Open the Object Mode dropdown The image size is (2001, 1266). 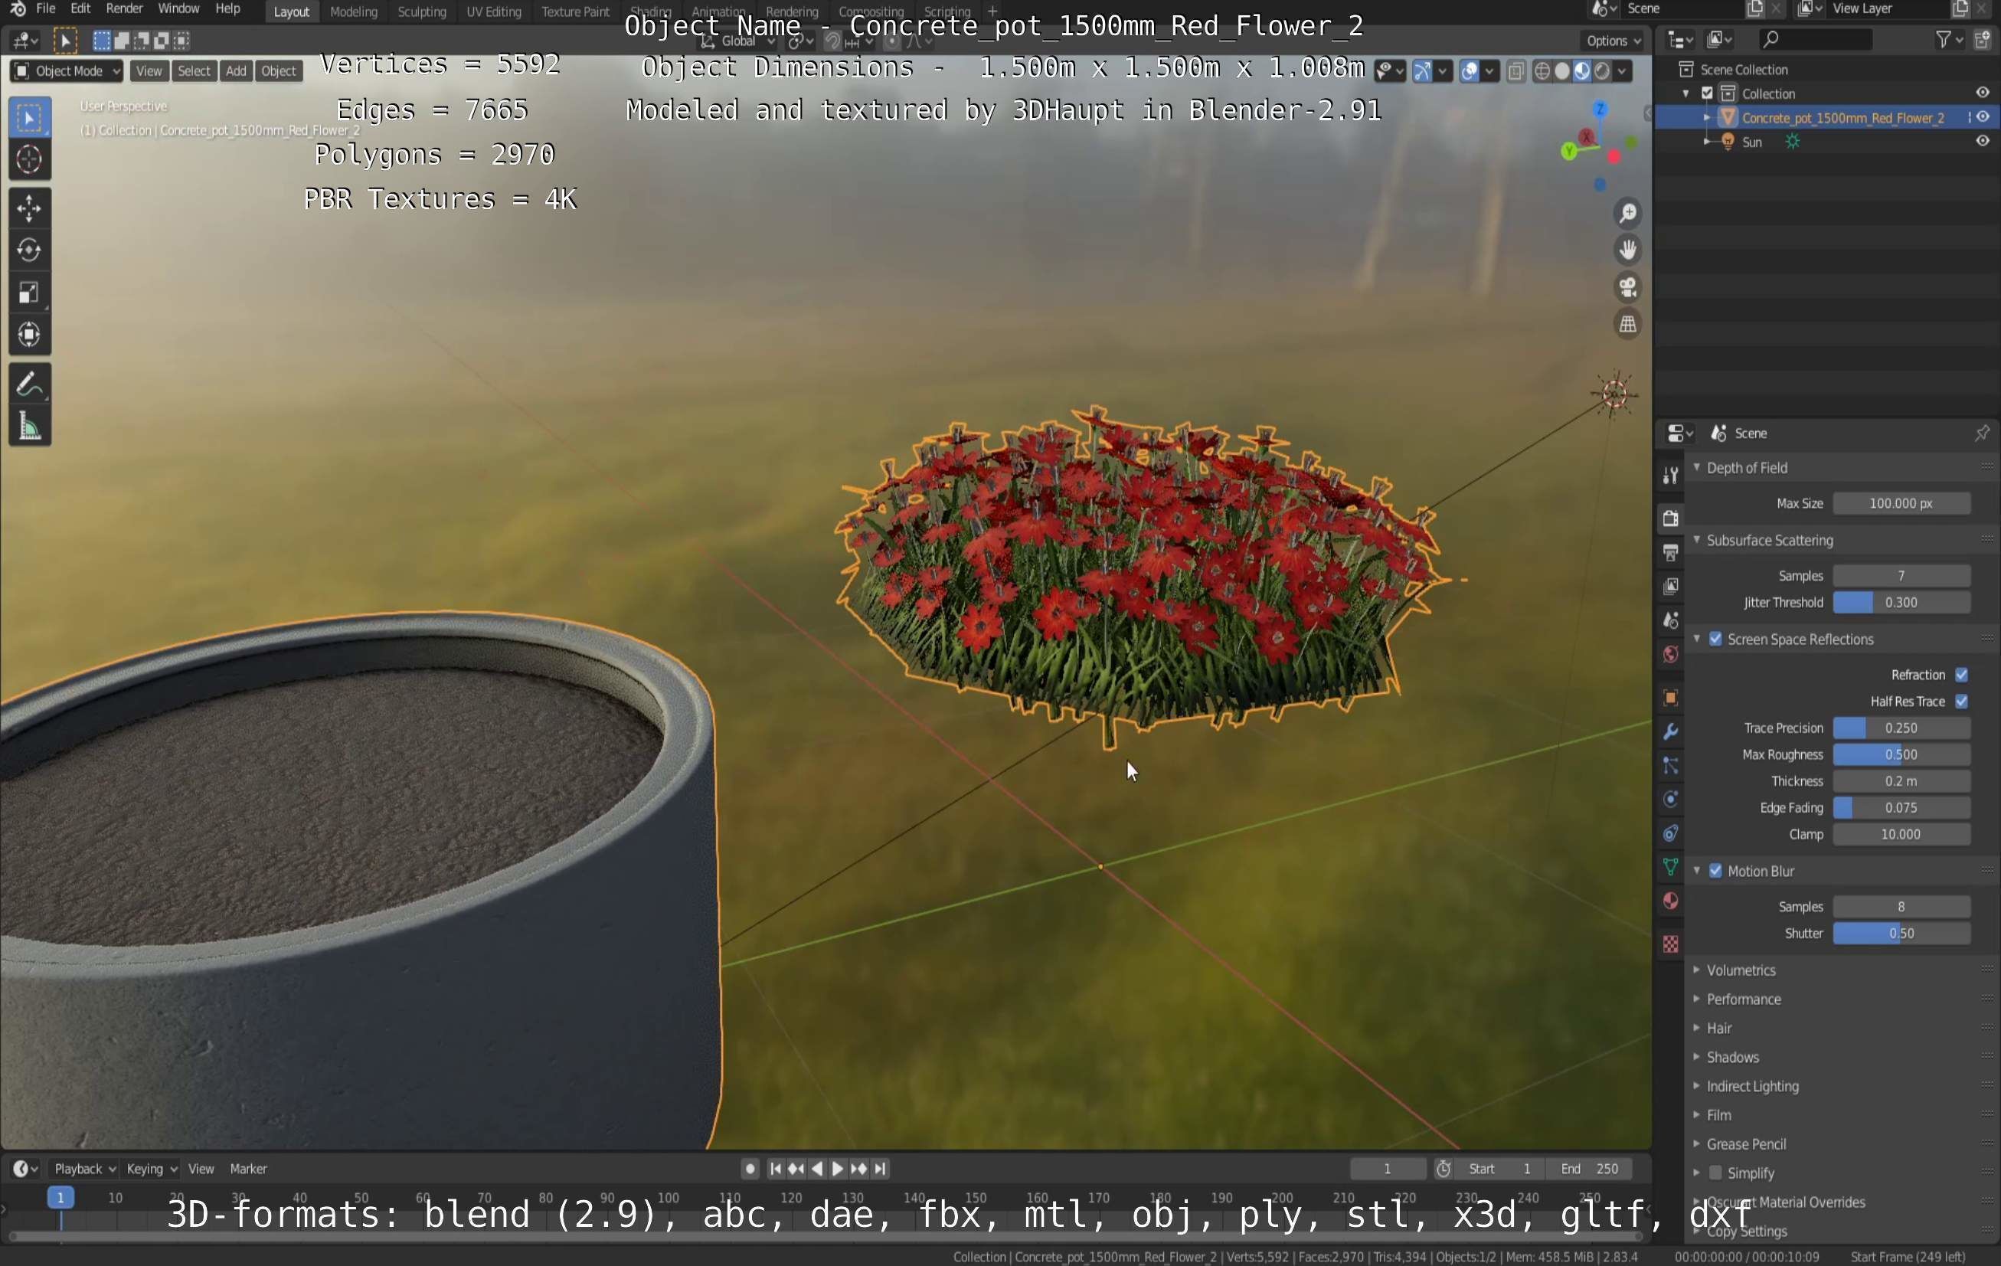point(67,71)
